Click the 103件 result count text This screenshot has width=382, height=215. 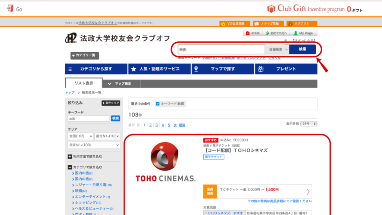[x=135, y=115]
